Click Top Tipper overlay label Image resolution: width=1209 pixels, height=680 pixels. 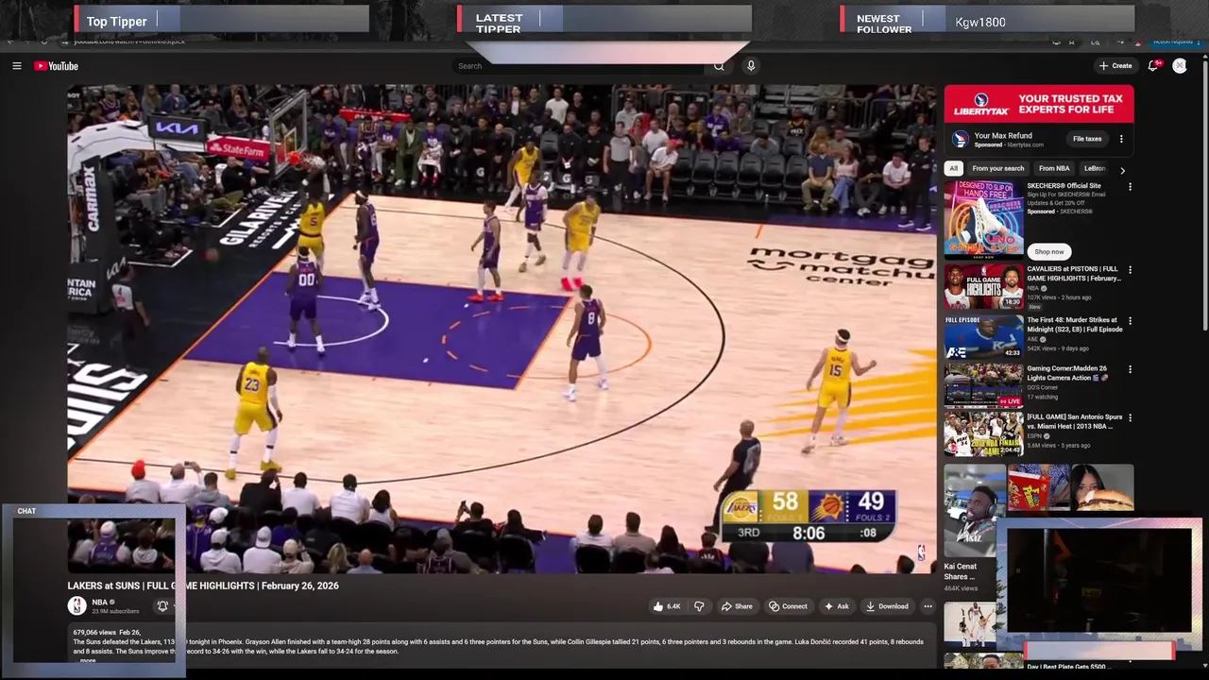[x=116, y=22]
